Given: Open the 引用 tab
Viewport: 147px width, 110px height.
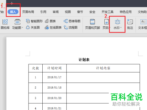Looking at the screenshot, I should click(43, 12).
